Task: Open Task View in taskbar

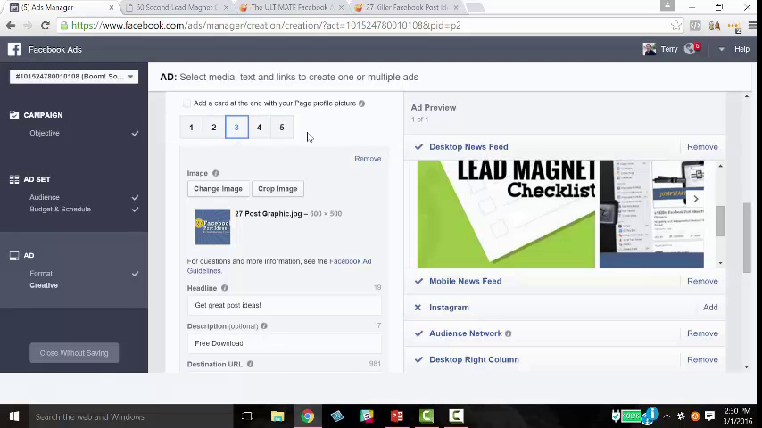Action: [247, 416]
